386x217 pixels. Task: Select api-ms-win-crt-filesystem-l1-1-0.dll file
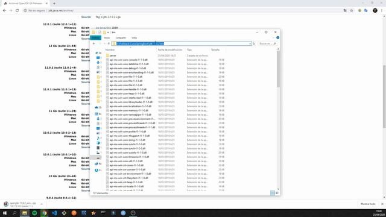pos(128,178)
